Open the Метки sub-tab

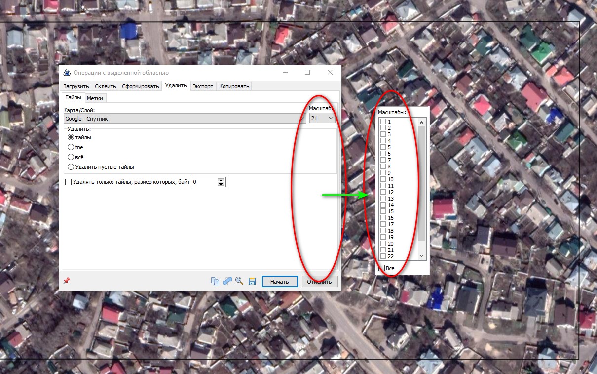tap(95, 98)
